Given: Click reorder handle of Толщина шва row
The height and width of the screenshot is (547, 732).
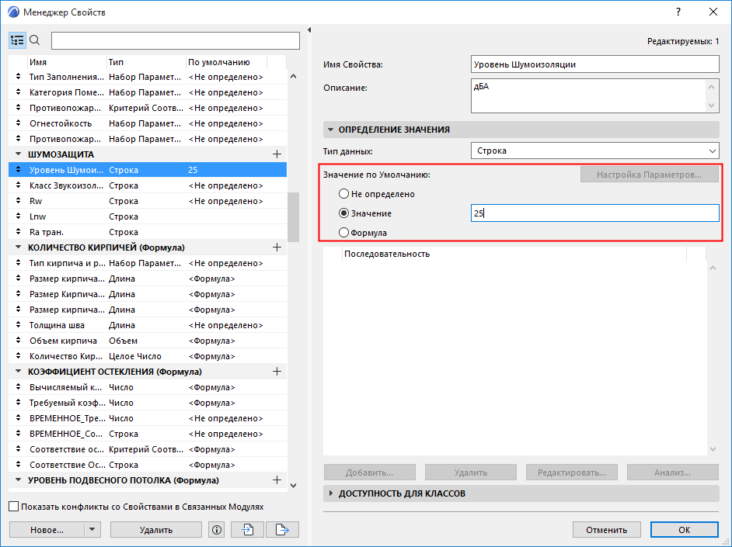Looking at the screenshot, I should (18, 325).
